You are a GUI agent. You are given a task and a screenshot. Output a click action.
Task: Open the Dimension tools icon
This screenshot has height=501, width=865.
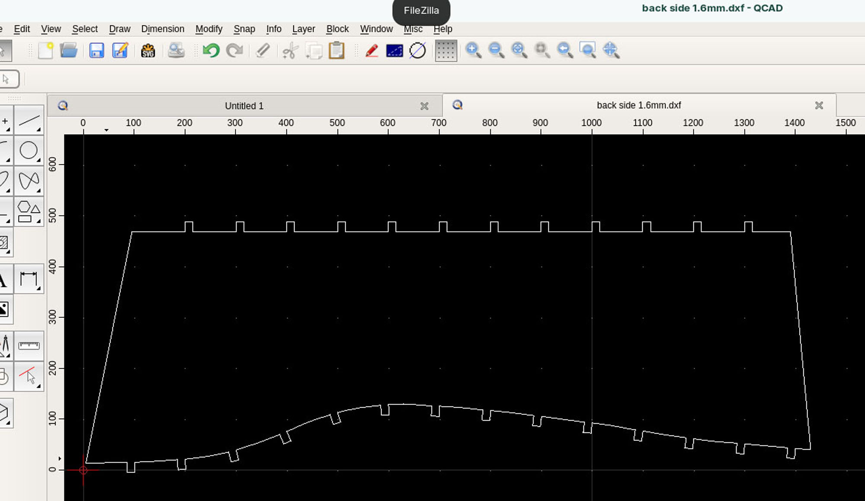[x=29, y=279]
